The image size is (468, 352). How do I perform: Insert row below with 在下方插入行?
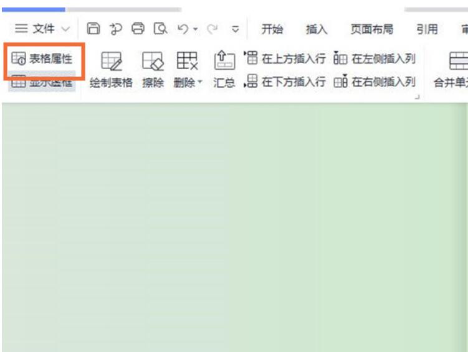(x=285, y=81)
